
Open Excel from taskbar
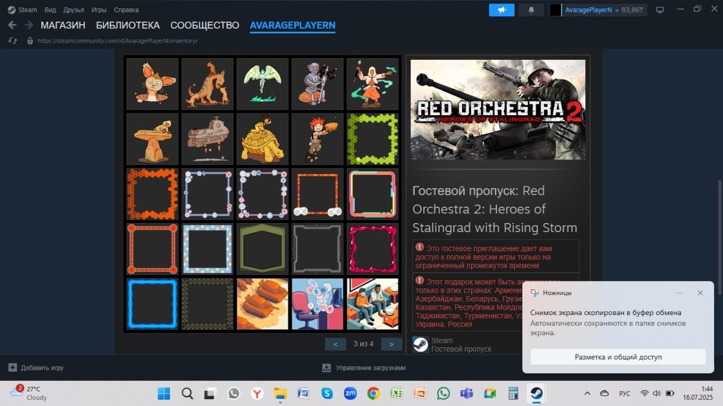pyautogui.click(x=397, y=393)
